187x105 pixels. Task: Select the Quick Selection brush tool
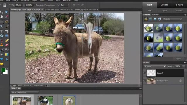coord(7,26)
